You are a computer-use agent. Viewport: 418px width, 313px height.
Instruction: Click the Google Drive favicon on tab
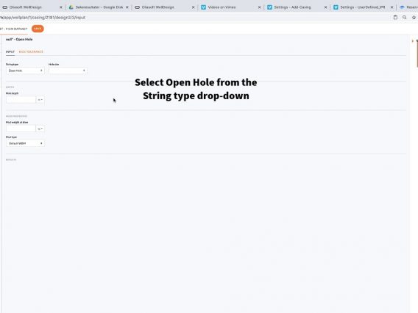tap(71, 7)
